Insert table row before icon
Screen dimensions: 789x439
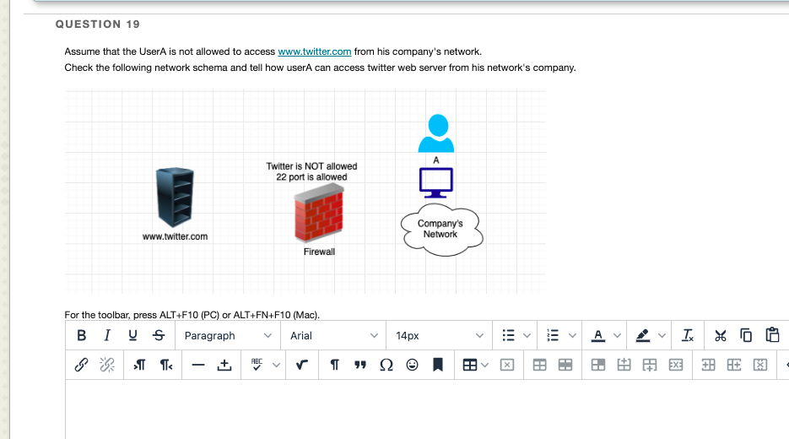624,365
